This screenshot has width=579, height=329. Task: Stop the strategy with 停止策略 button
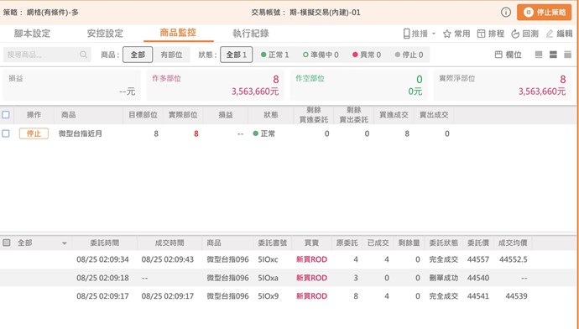[545, 13]
